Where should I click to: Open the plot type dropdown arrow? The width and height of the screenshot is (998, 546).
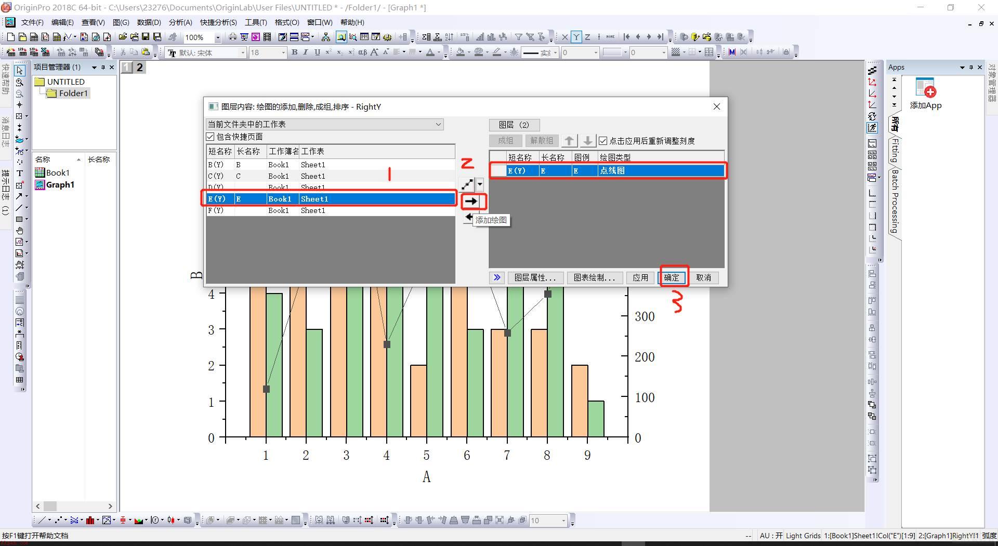pyautogui.click(x=480, y=184)
